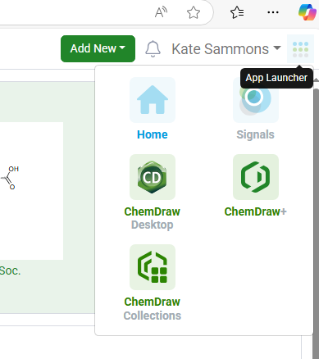Open ChemDraw Desktop icon

pos(153,177)
